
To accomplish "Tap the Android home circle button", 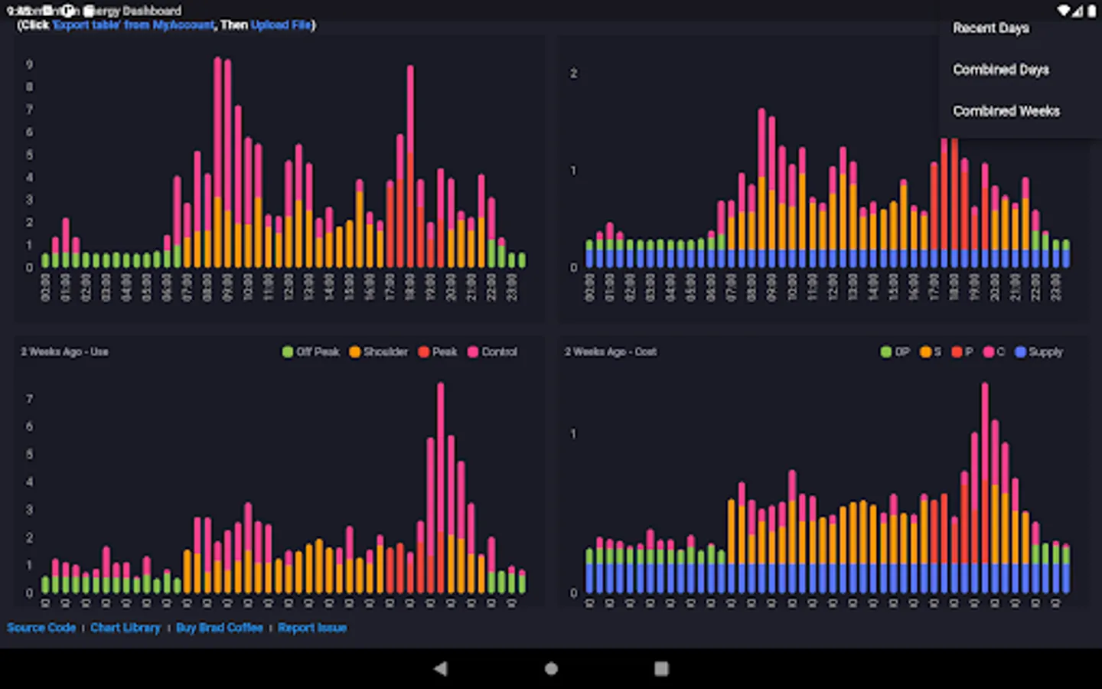I will (551, 668).
